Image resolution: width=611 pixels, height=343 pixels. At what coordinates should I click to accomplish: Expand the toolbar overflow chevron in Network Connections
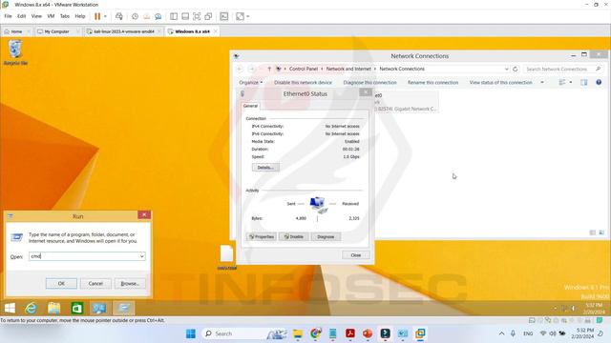(x=542, y=83)
